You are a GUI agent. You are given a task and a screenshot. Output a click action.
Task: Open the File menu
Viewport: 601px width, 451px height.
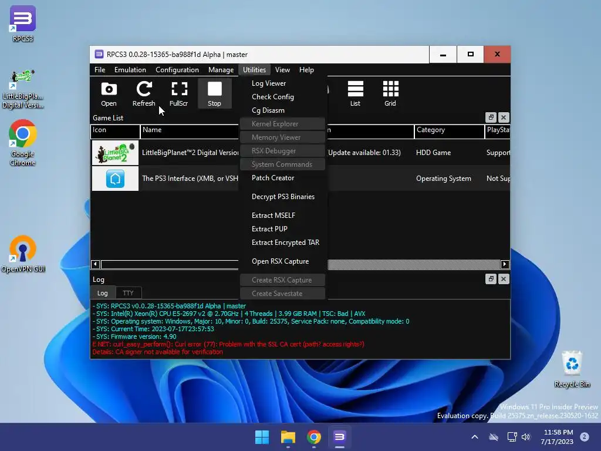tap(100, 70)
